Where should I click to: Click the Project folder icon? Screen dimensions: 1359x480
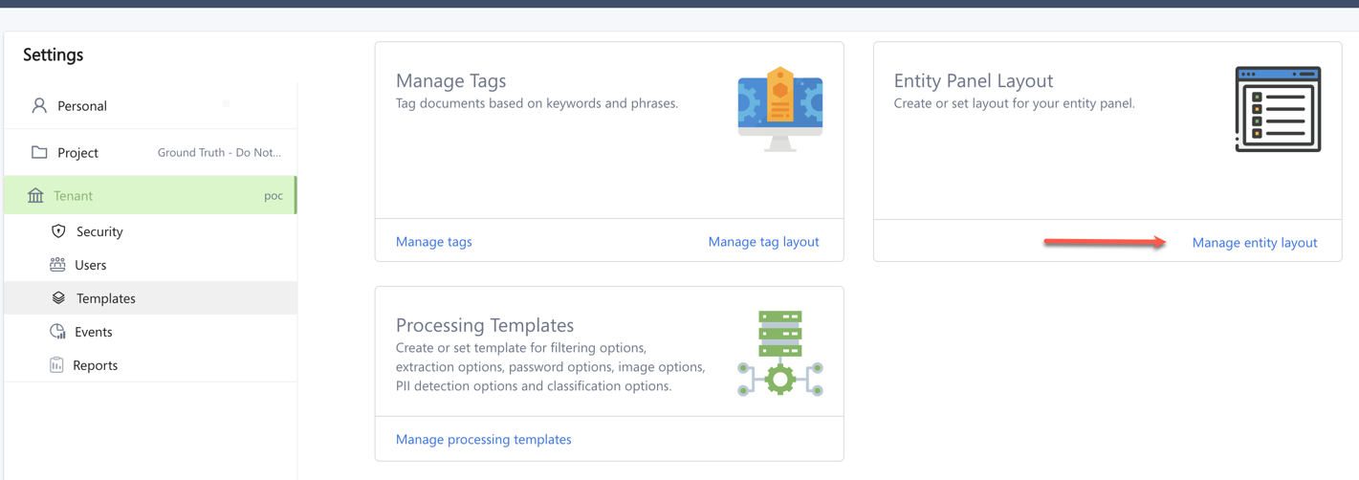pos(39,152)
